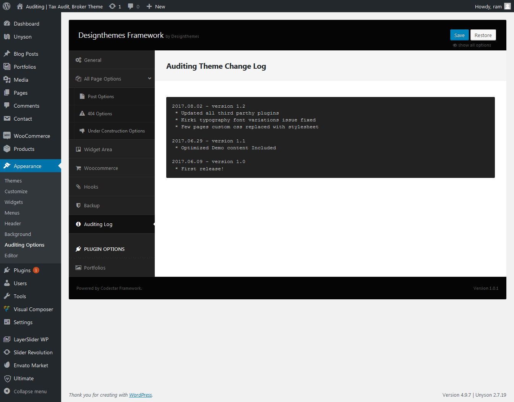Click the Users person icon
This screenshot has width=514, height=402.
pos(7,283)
